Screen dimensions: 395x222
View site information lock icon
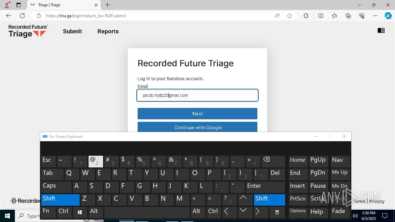pyautogui.click(x=39, y=16)
